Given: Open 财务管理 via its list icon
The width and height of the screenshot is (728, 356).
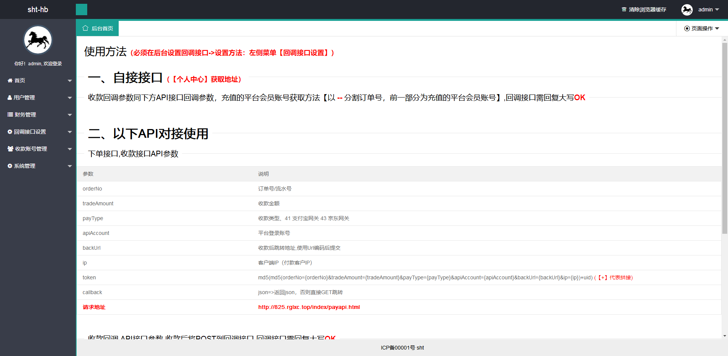Looking at the screenshot, I should [x=10, y=115].
